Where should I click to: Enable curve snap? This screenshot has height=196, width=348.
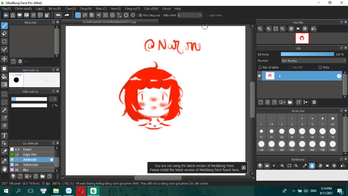119,15
